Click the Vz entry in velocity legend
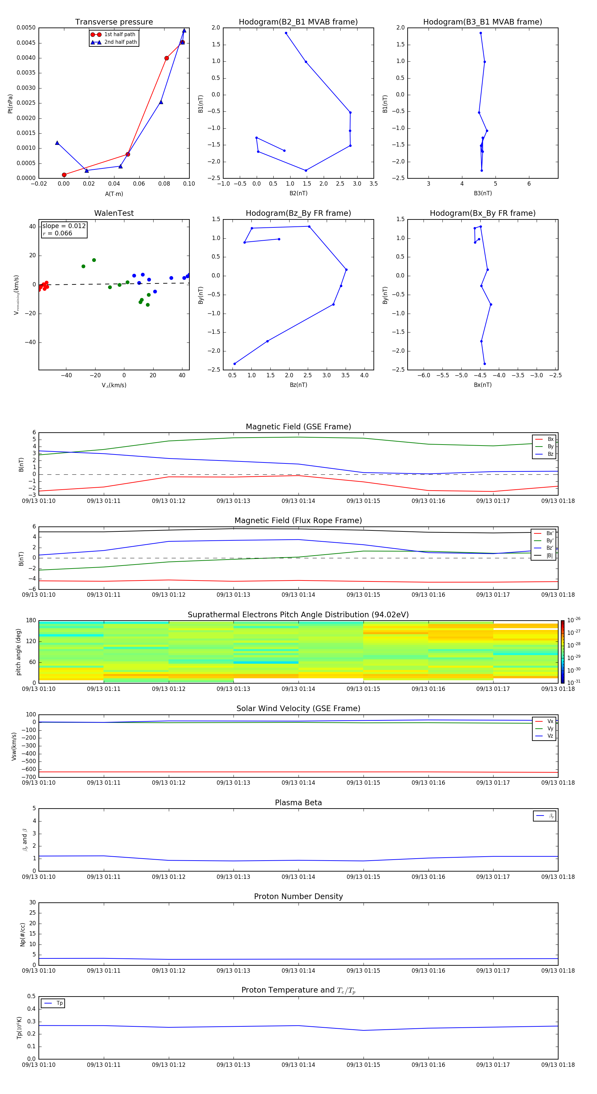Viewport: 597px width, 1094px height. point(544,736)
